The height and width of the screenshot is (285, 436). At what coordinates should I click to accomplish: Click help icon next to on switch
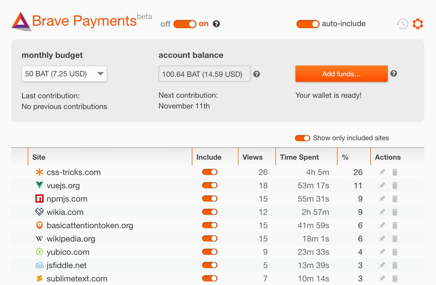click(x=216, y=24)
